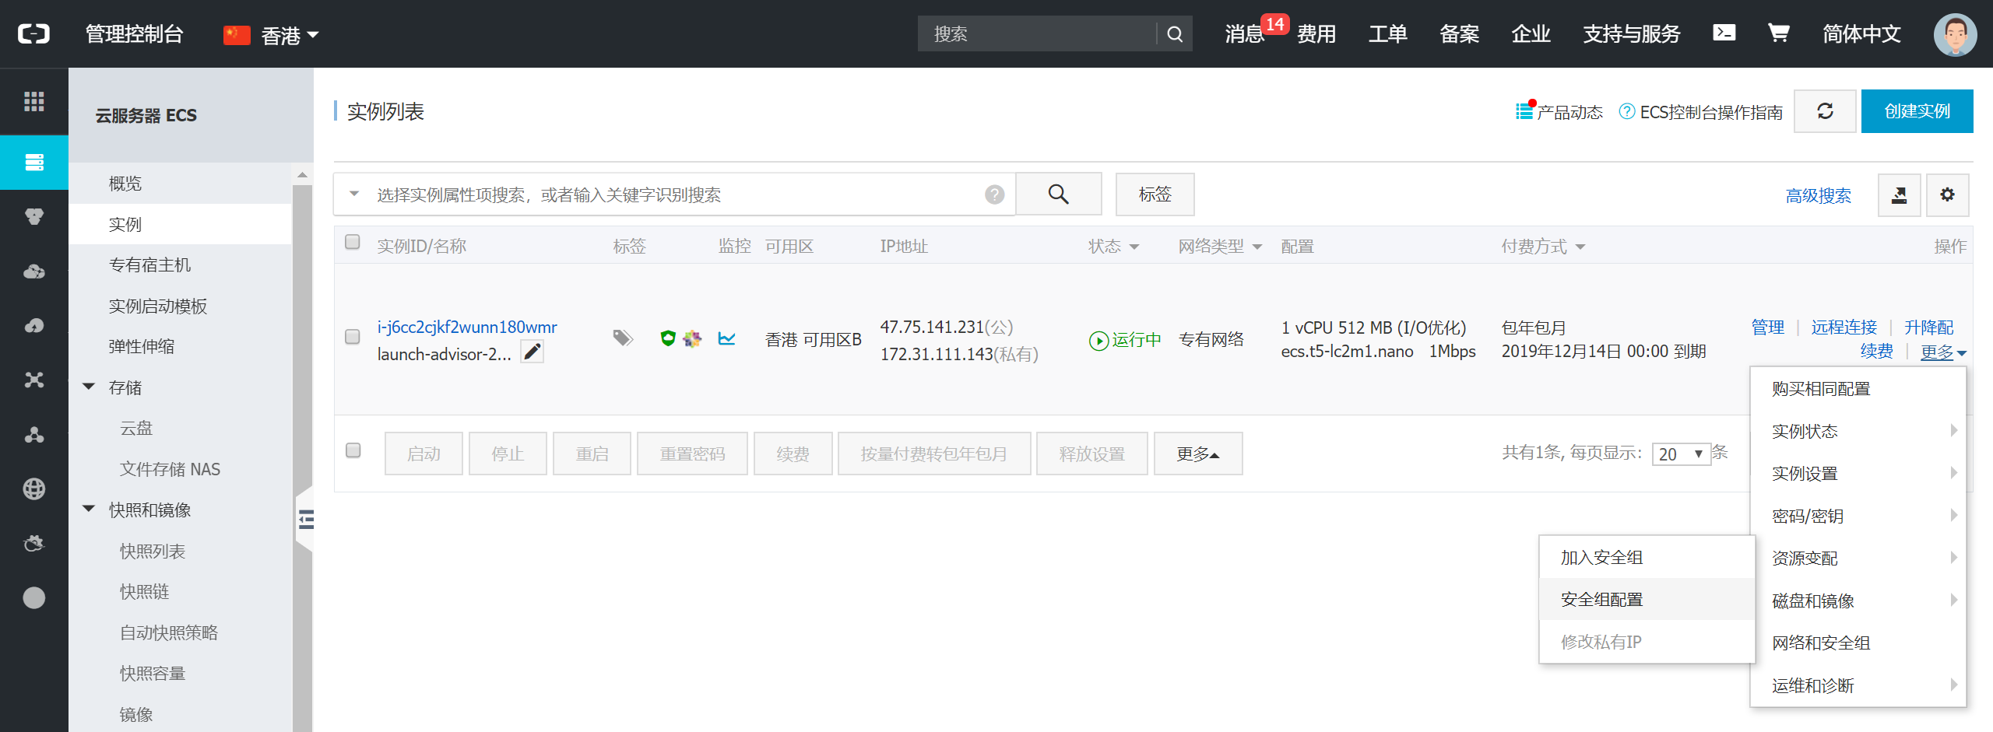
Task: Refresh the instance list
Action: 1825,111
